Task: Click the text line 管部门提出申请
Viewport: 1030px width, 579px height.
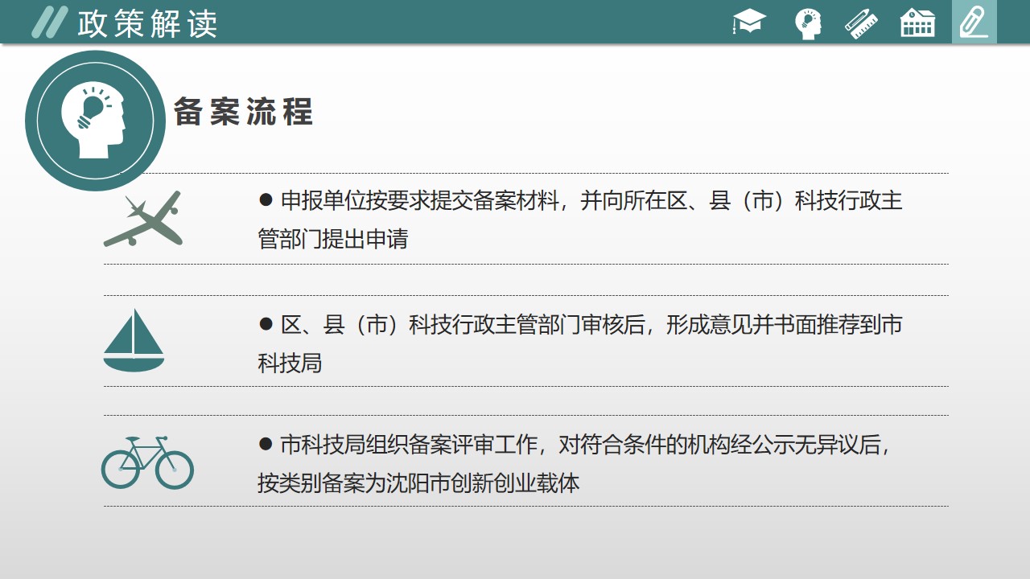Action: coord(332,239)
